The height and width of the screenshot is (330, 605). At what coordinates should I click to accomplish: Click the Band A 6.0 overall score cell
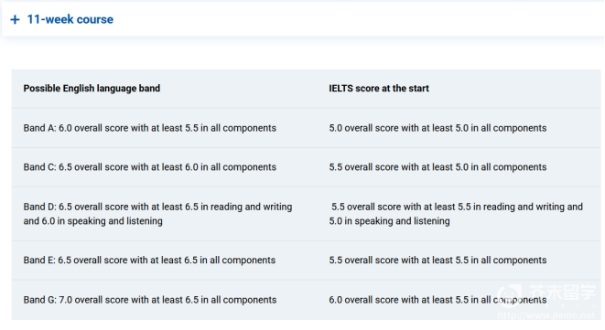[150, 128]
